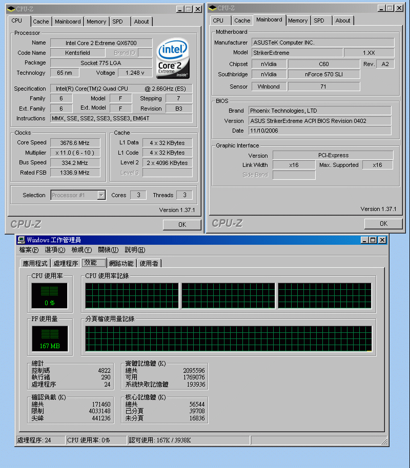Screen dimensions: 410x468
Task: Click status bar entry CPU 使用率: 0%
Action: pos(96,440)
